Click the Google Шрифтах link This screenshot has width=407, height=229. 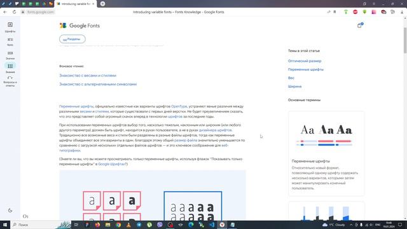[x=112, y=164]
